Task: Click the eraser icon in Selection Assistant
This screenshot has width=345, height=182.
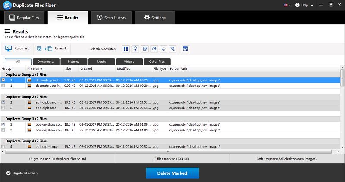Action: (164, 49)
